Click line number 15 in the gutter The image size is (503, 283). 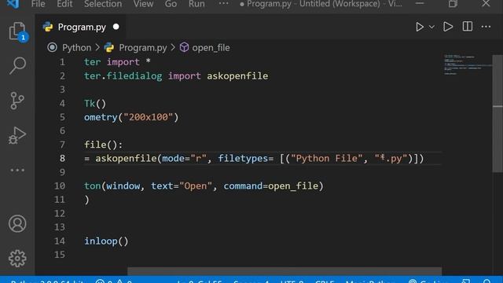pos(60,255)
